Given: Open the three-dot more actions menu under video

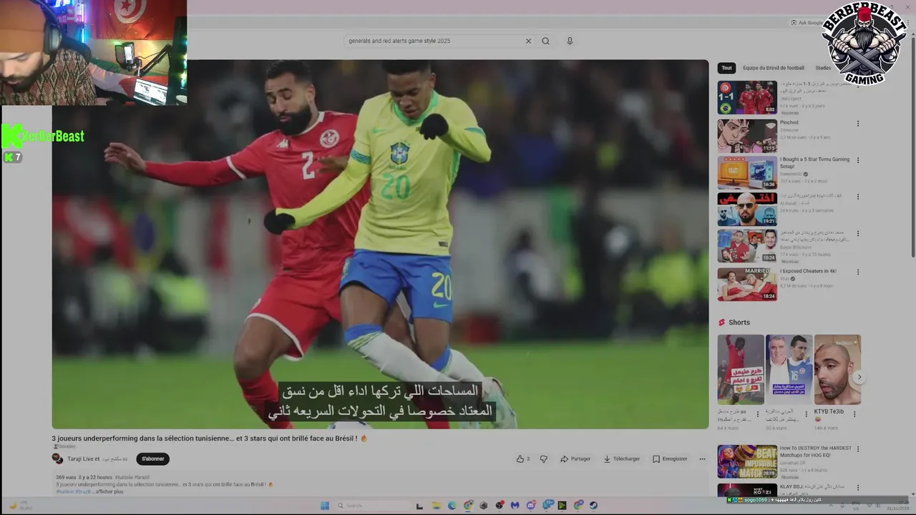Looking at the screenshot, I should [x=702, y=459].
